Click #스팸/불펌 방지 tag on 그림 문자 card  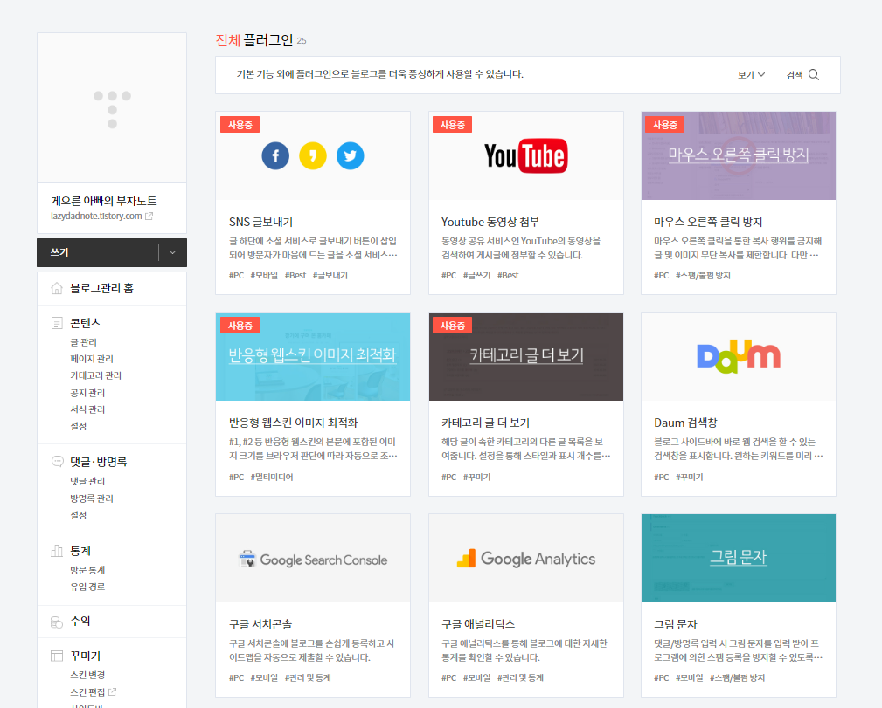click(x=738, y=678)
